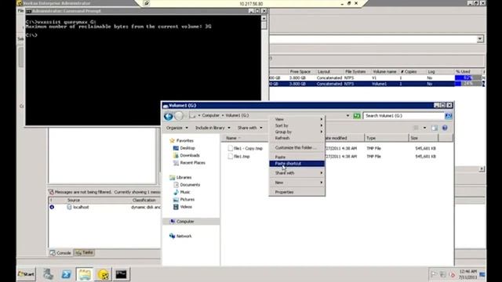Viewport: 502px width, 282px height.
Task: Open the Share with submenu in the context menu
Action: coord(297,173)
